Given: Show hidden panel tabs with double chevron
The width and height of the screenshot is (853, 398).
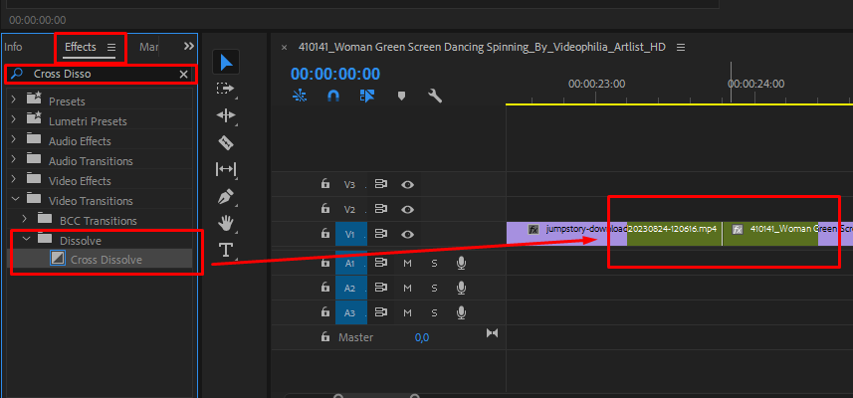Looking at the screenshot, I should [189, 46].
